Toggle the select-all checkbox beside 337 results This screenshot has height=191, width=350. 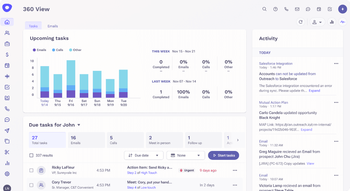[32, 155]
